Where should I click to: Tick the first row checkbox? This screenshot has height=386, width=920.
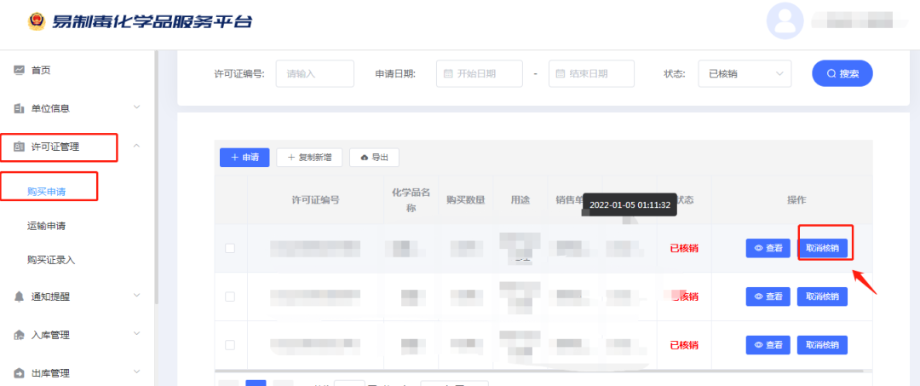click(230, 249)
